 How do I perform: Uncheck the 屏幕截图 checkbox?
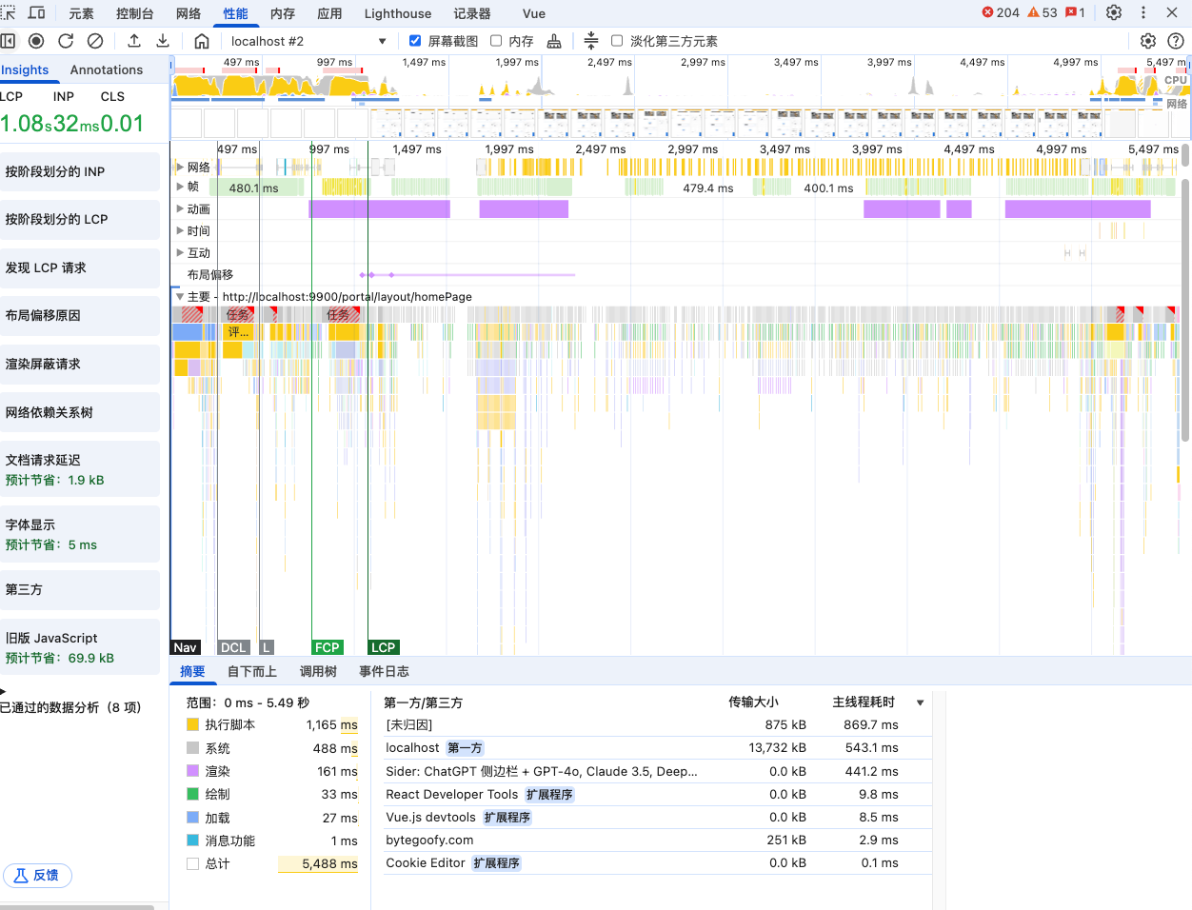click(x=415, y=41)
